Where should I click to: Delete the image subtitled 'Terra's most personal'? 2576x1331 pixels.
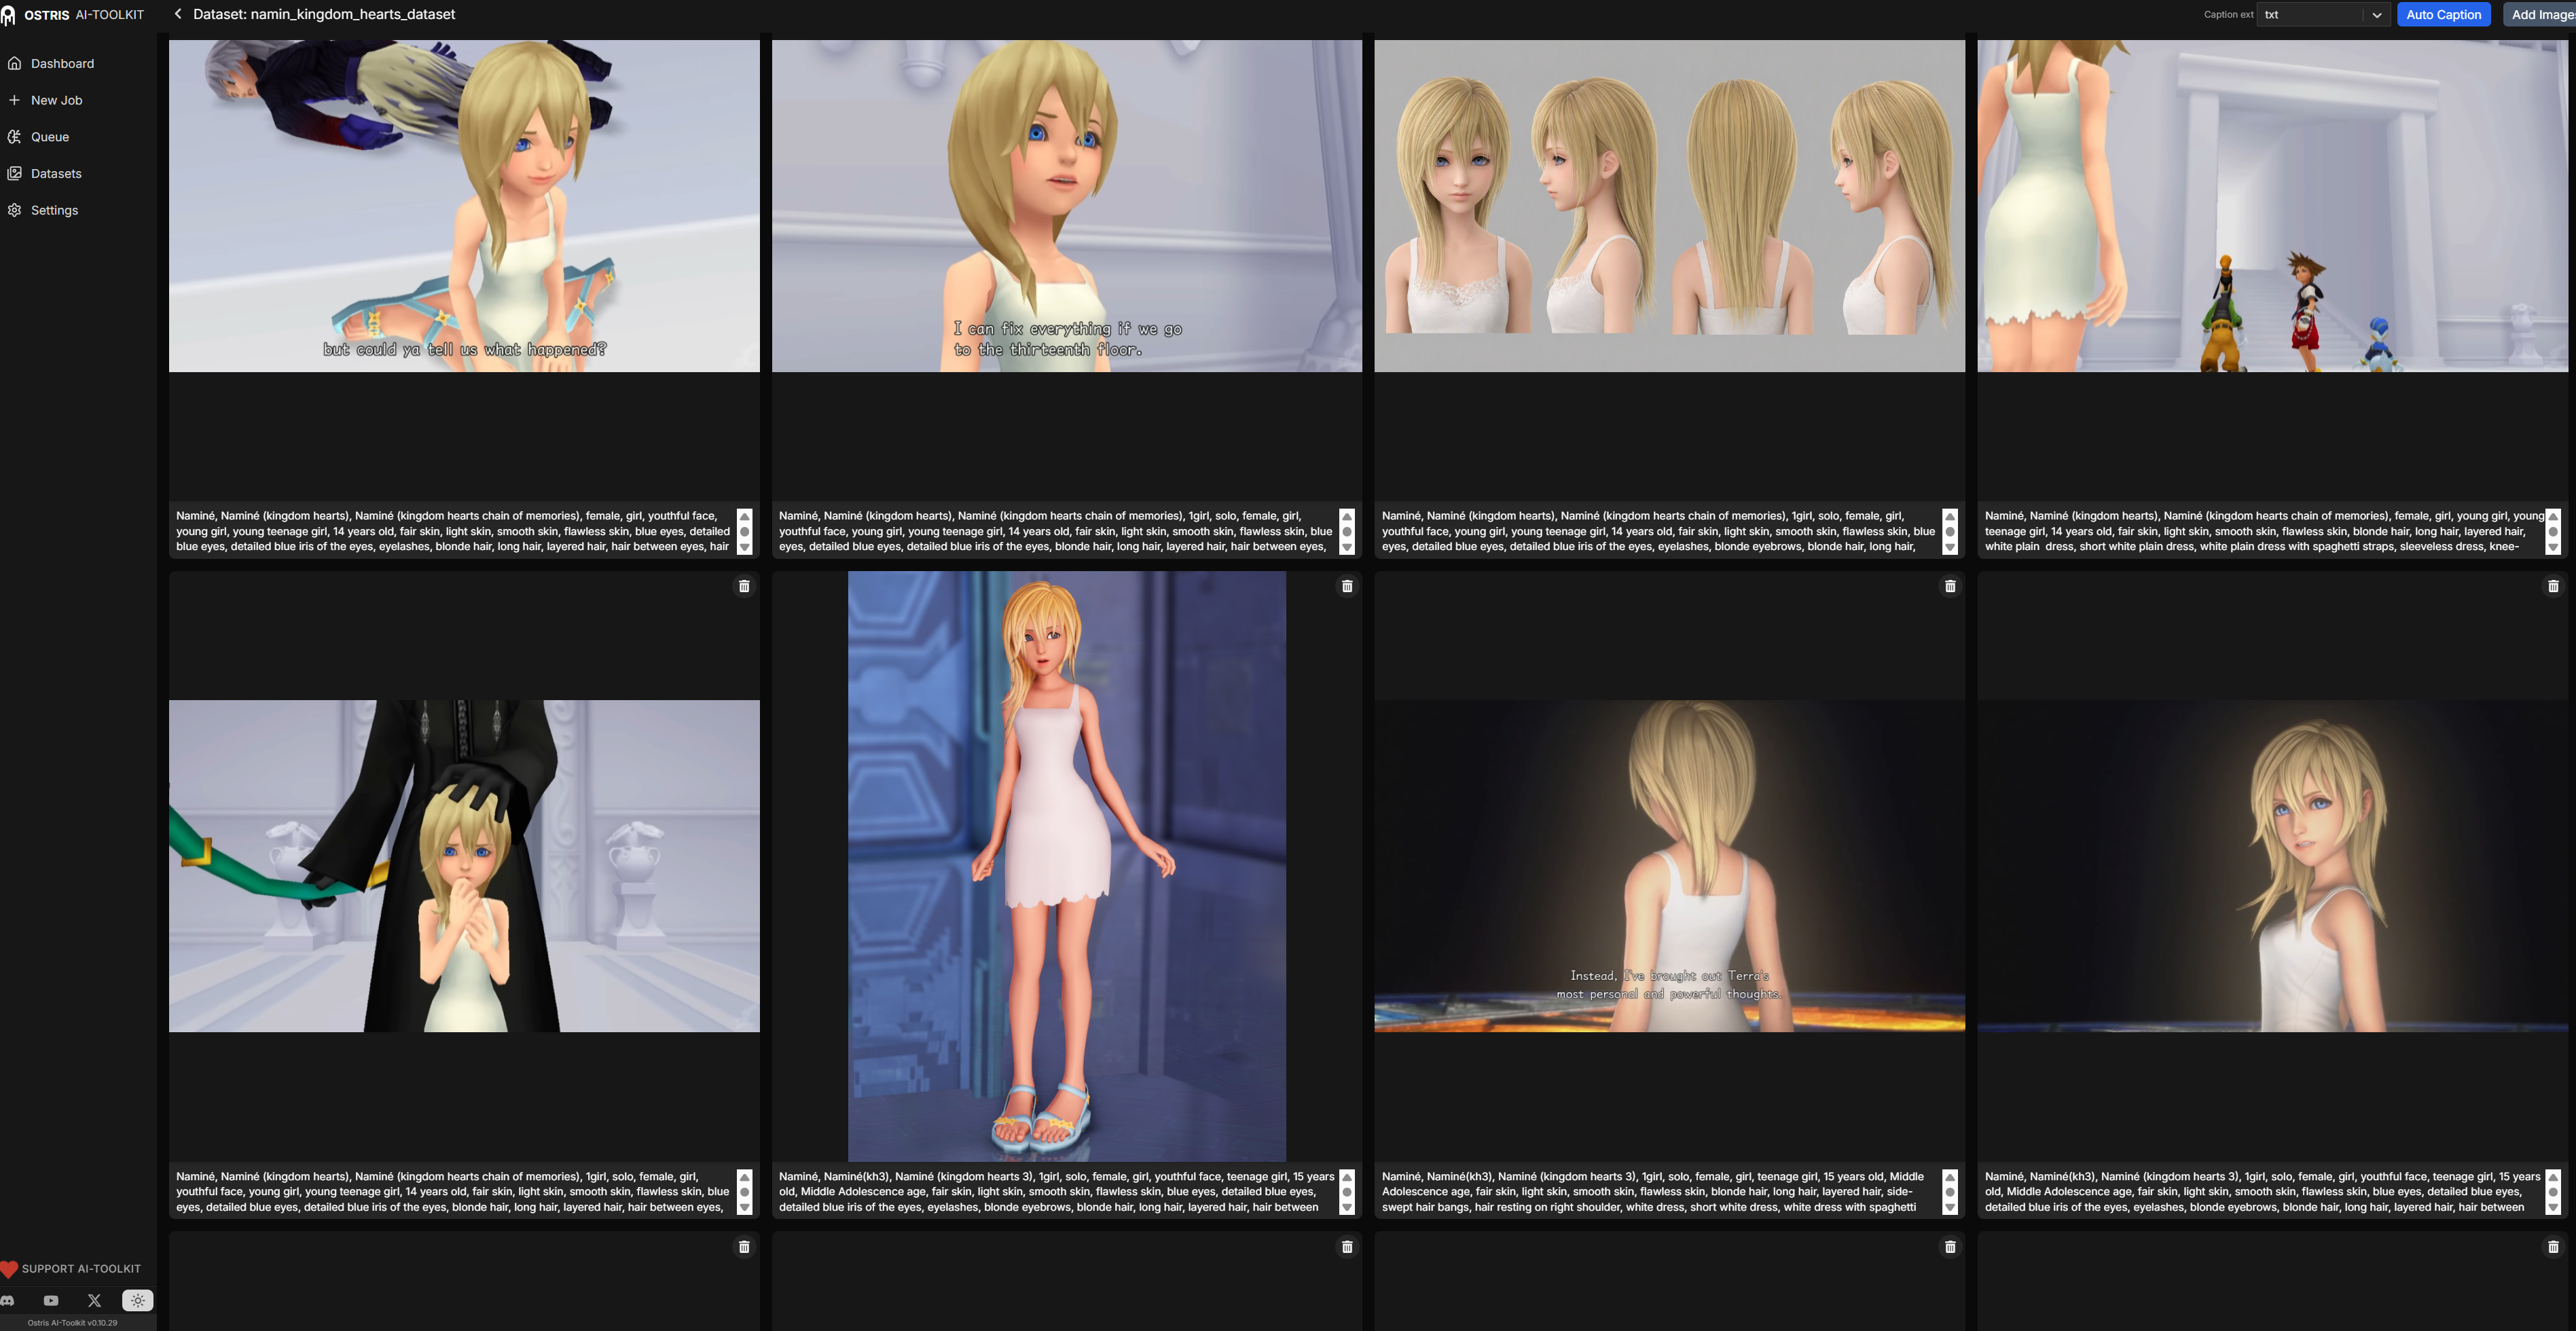coord(1950,586)
